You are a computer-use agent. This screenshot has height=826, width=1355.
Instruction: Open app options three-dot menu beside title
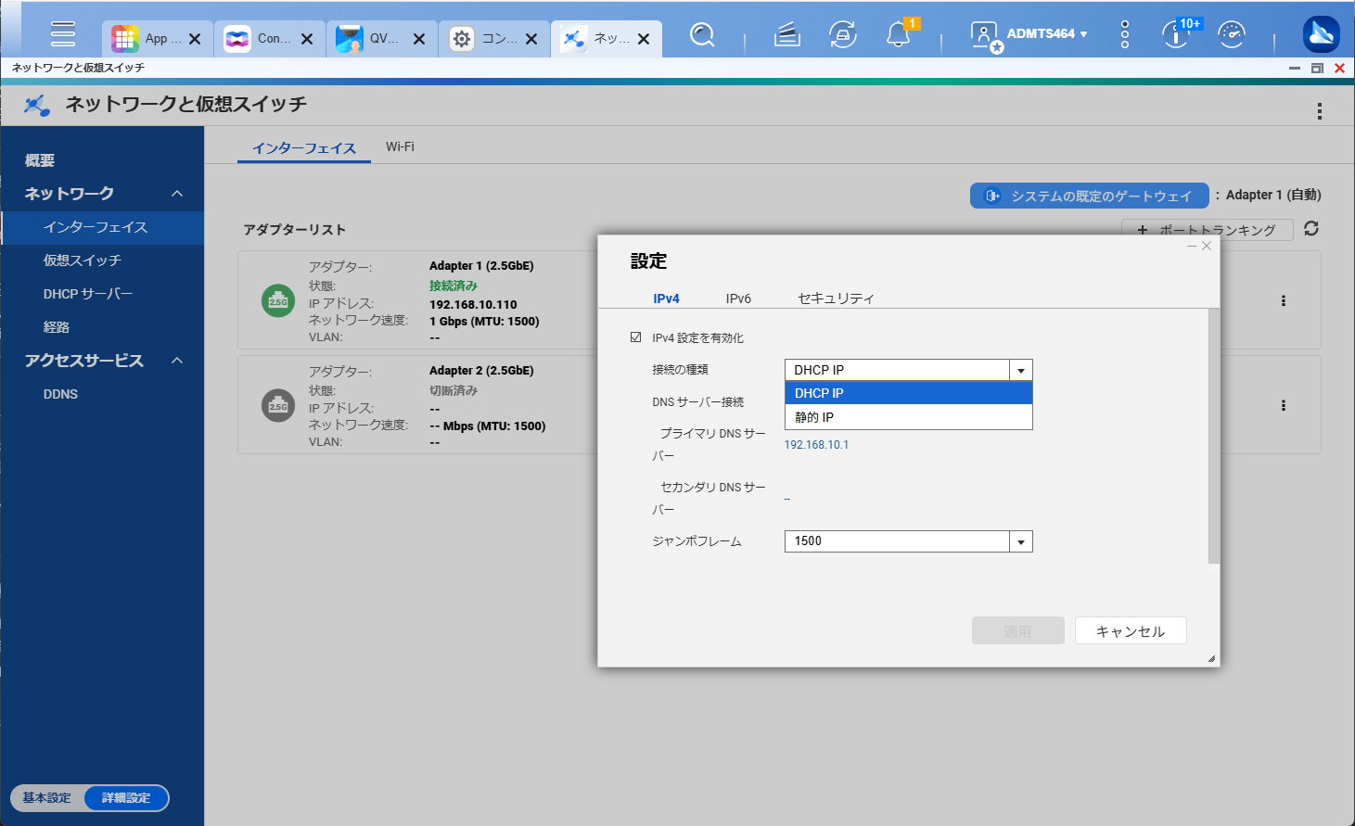(x=1319, y=111)
